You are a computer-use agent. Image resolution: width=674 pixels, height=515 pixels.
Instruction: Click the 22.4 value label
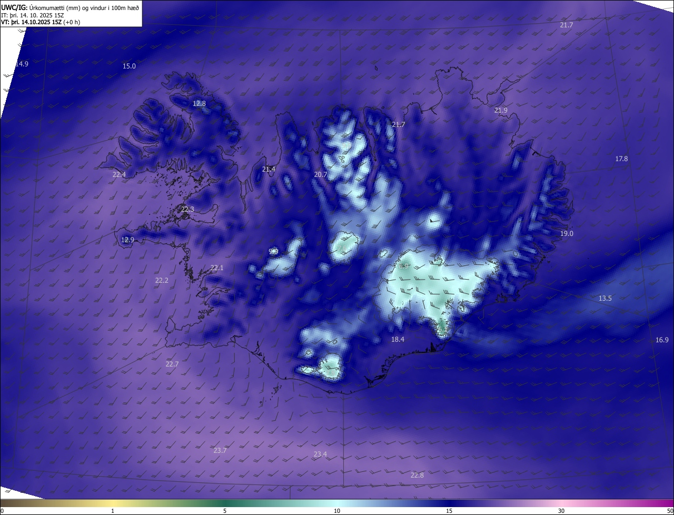[x=119, y=174]
